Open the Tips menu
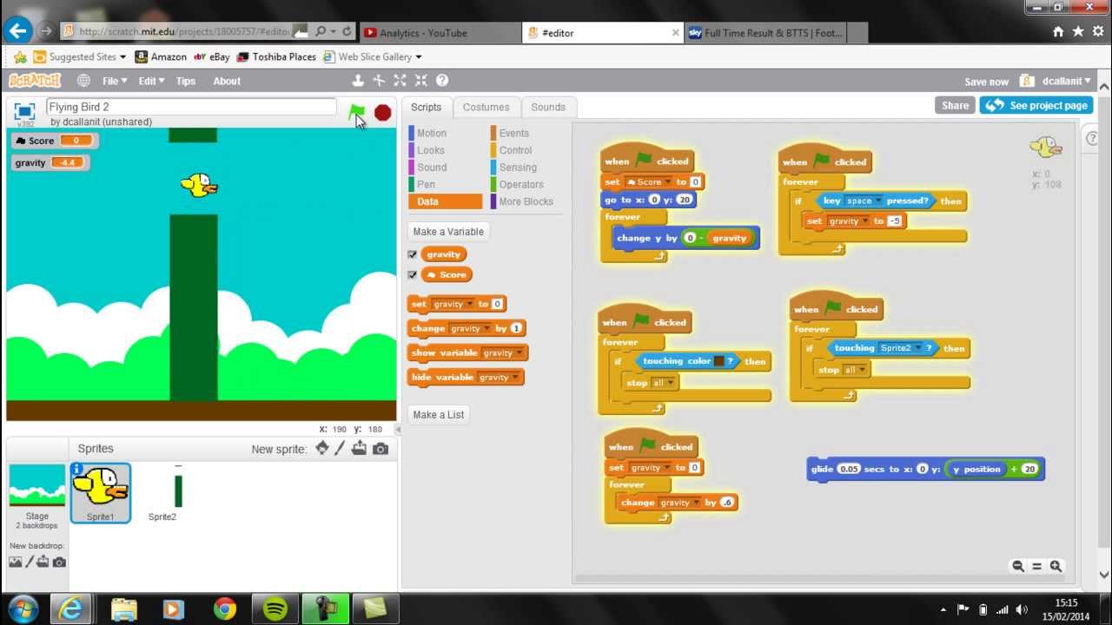Viewport: 1112px width, 625px height. point(186,81)
